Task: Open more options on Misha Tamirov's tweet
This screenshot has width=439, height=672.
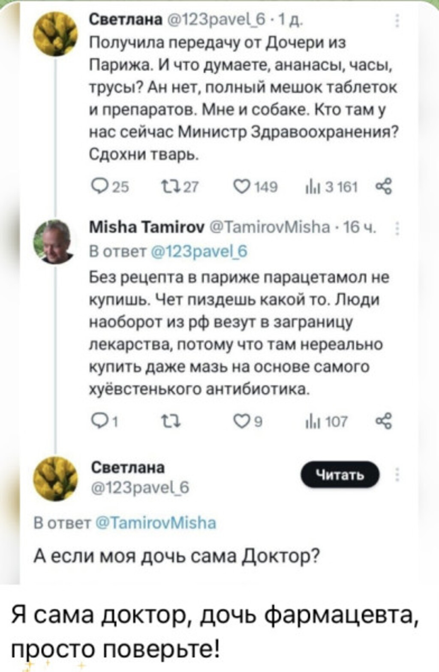Action: coord(397,229)
